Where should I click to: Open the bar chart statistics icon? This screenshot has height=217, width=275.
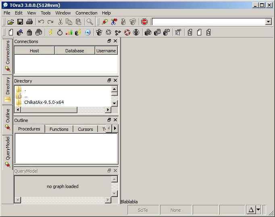click(x=69, y=32)
